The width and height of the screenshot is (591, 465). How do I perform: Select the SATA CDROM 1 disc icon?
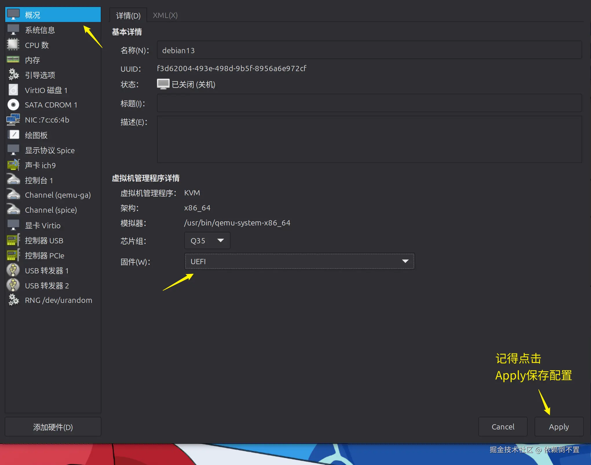point(13,105)
